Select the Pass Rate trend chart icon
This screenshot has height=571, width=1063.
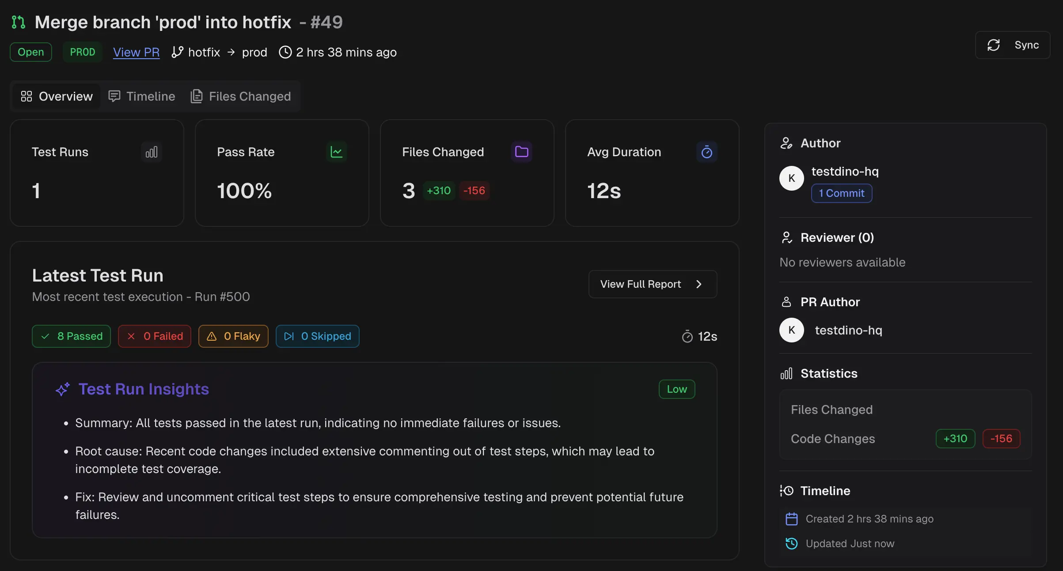336,152
